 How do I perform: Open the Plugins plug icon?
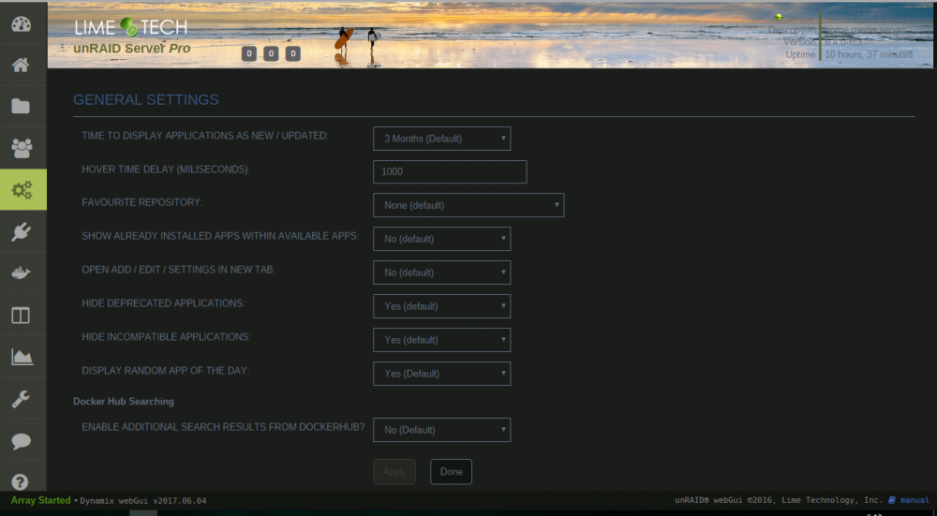(22, 231)
